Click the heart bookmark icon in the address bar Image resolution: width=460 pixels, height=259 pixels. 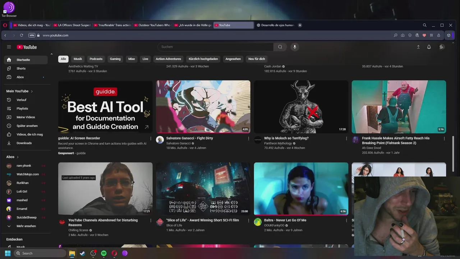[x=424, y=35]
